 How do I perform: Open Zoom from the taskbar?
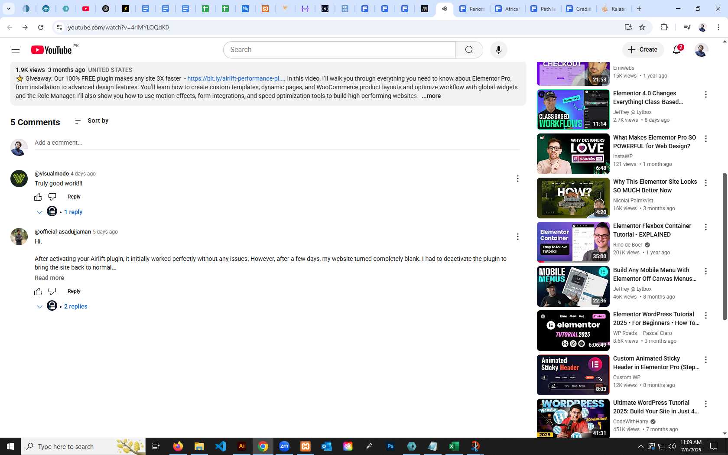pyautogui.click(x=284, y=446)
